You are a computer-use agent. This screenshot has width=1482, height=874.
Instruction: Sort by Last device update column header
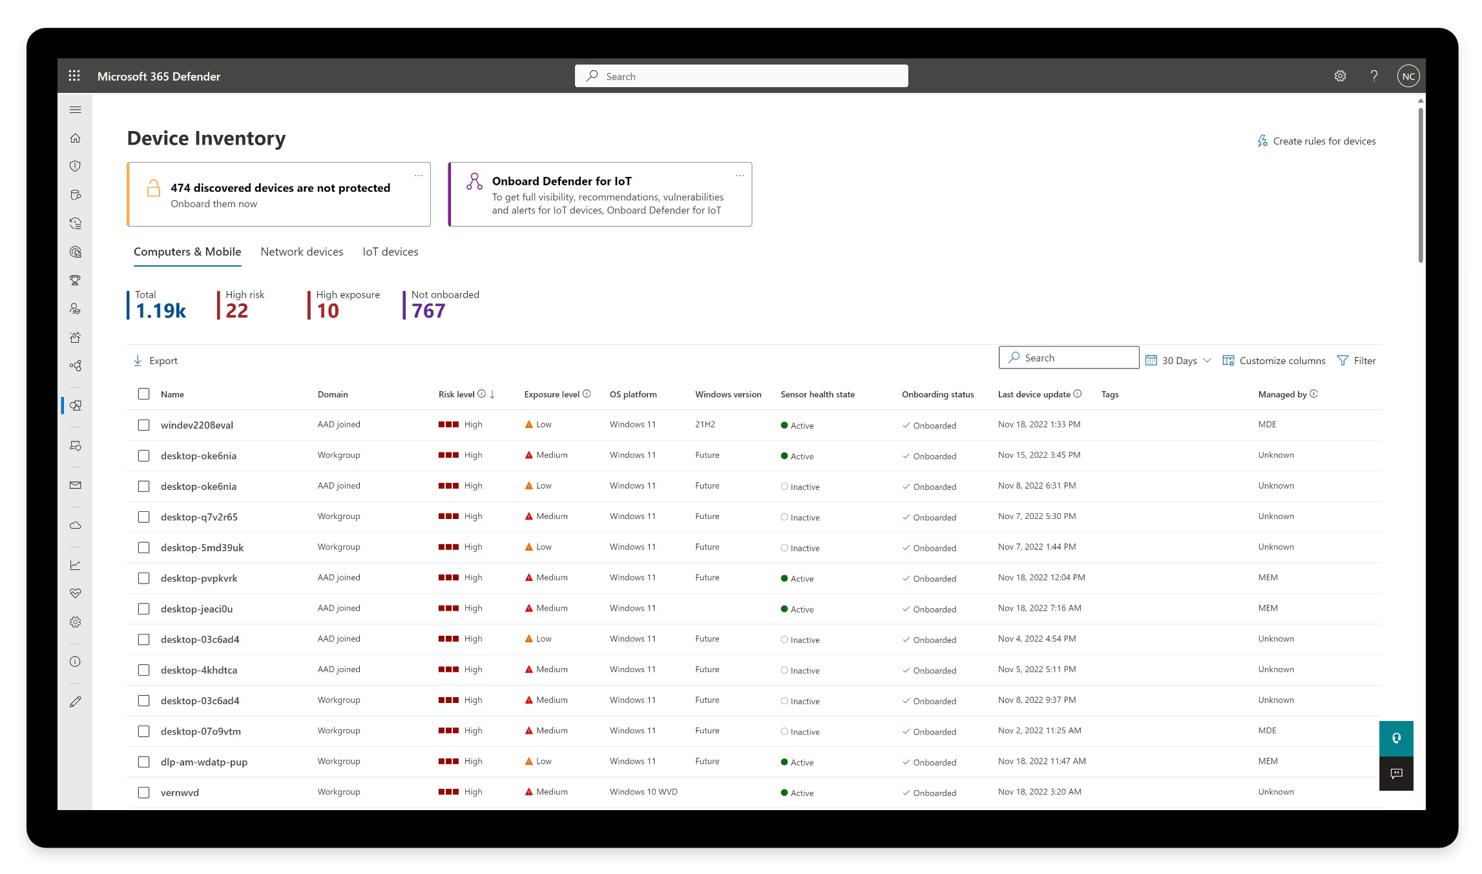coord(1034,394)
